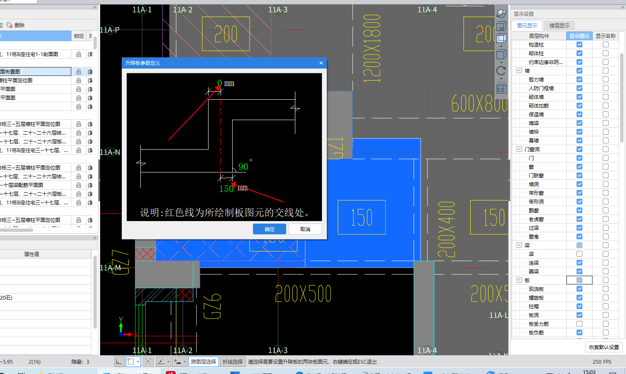Image resolution: width=626 pixels, height=374 pixels.
Task: Click the 图层构件 column header
Action: pyautogui.click(x=539, y=36)
